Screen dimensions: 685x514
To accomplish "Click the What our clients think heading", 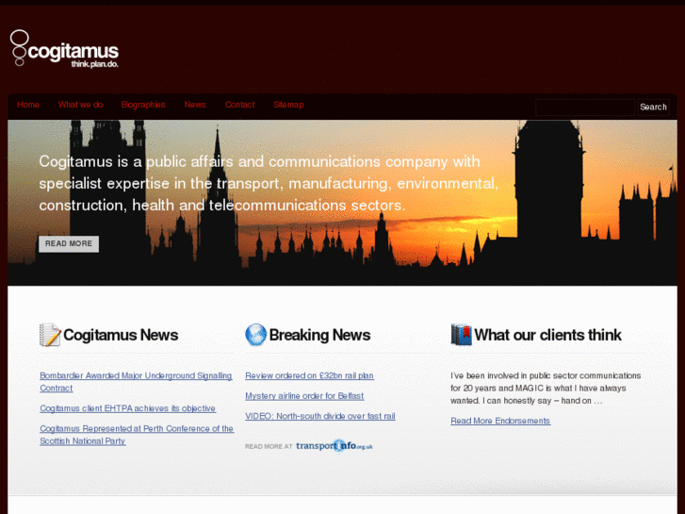I will (x=547, y=335).
